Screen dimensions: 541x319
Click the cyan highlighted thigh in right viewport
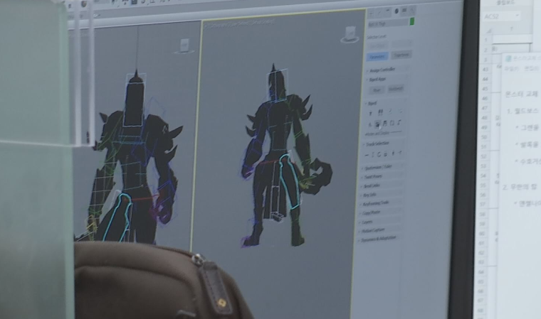[289, 181]
